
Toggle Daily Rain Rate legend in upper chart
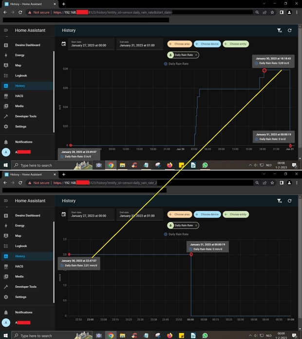click(x=176, y=64)
